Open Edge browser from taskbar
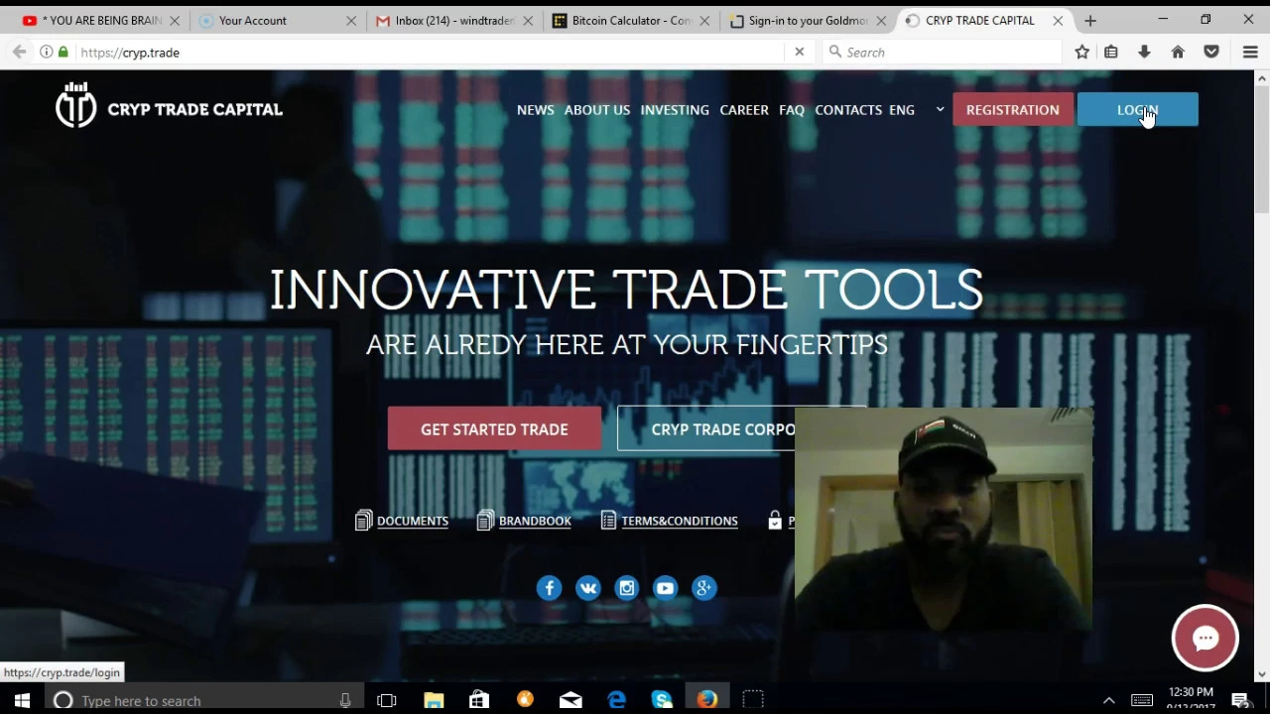This screenshot has width=1270, height=714. (x=616, y=700)
